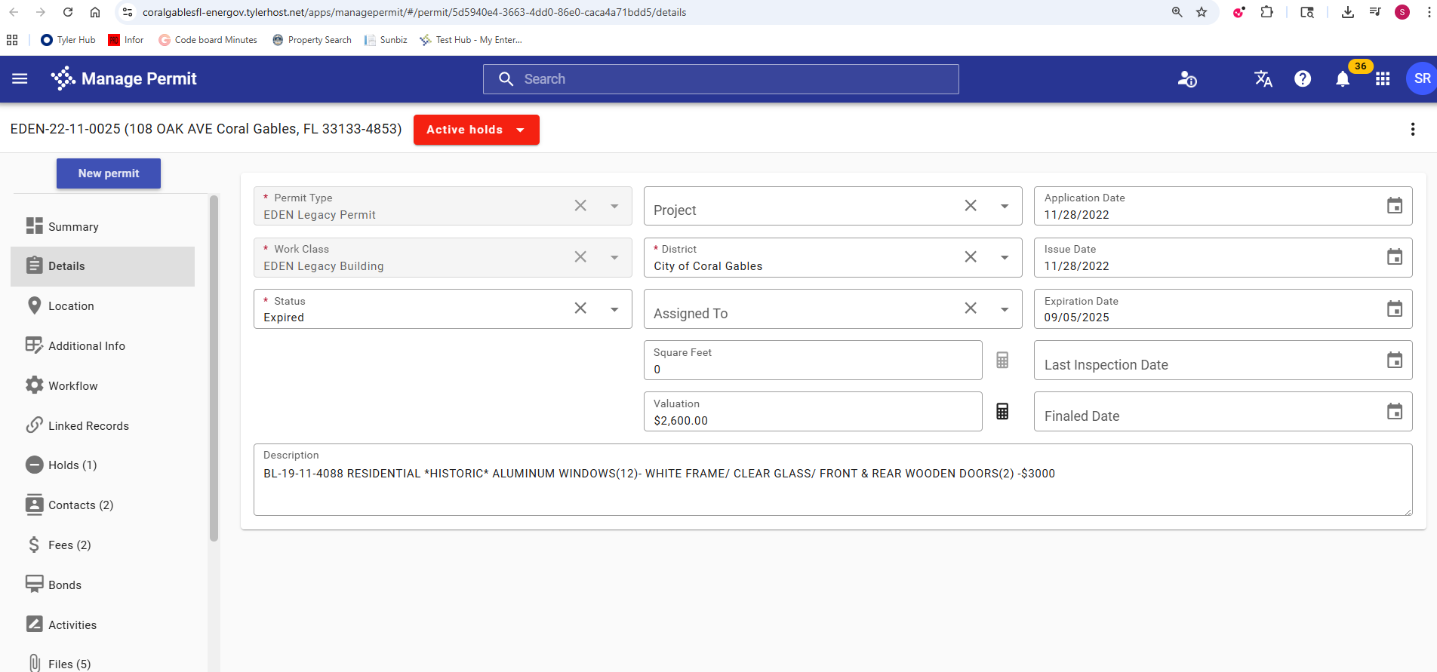This screenshot has width=1437, height=672.
Task: Open Fees (2) in the sidebar
Action: click(x=69, y=545)
